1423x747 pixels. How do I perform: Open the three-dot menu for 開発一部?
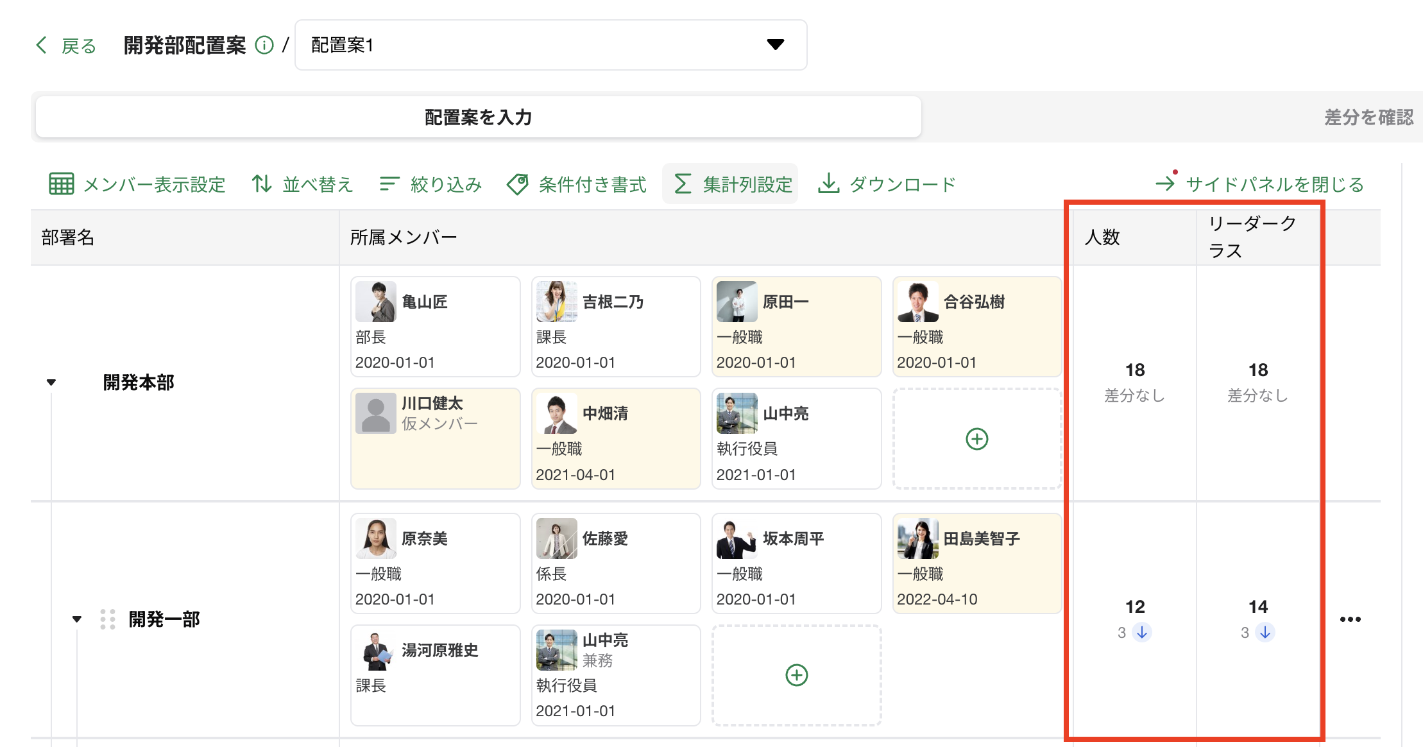(1350, 619)
